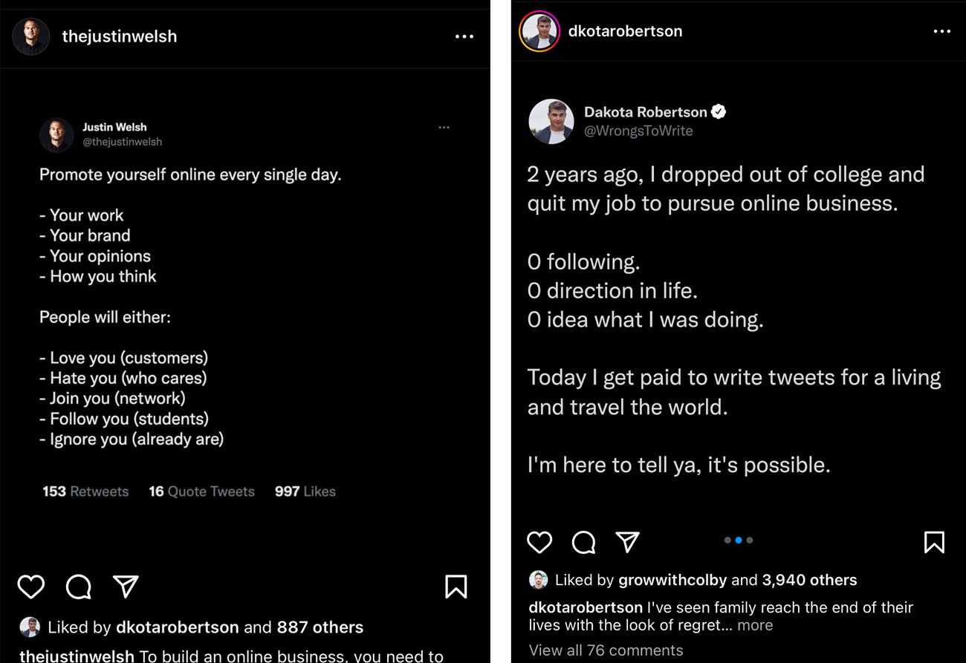Open thejustinwelsh avatar in post header
966x663 pixels.
(x=31, y=36)
